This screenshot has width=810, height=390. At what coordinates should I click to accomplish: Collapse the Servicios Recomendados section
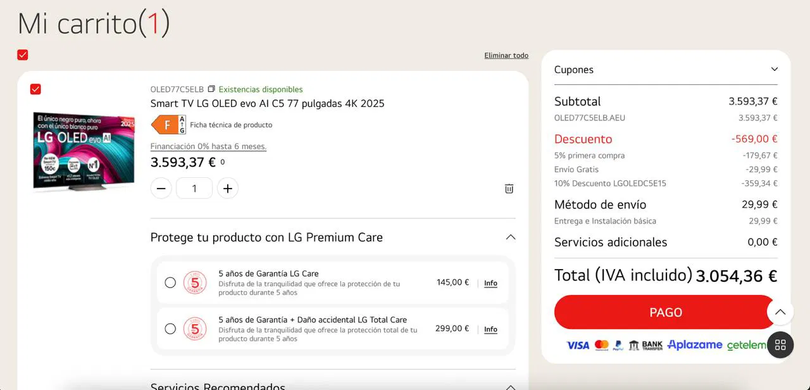pyautogui.click(x=511, y=386)
